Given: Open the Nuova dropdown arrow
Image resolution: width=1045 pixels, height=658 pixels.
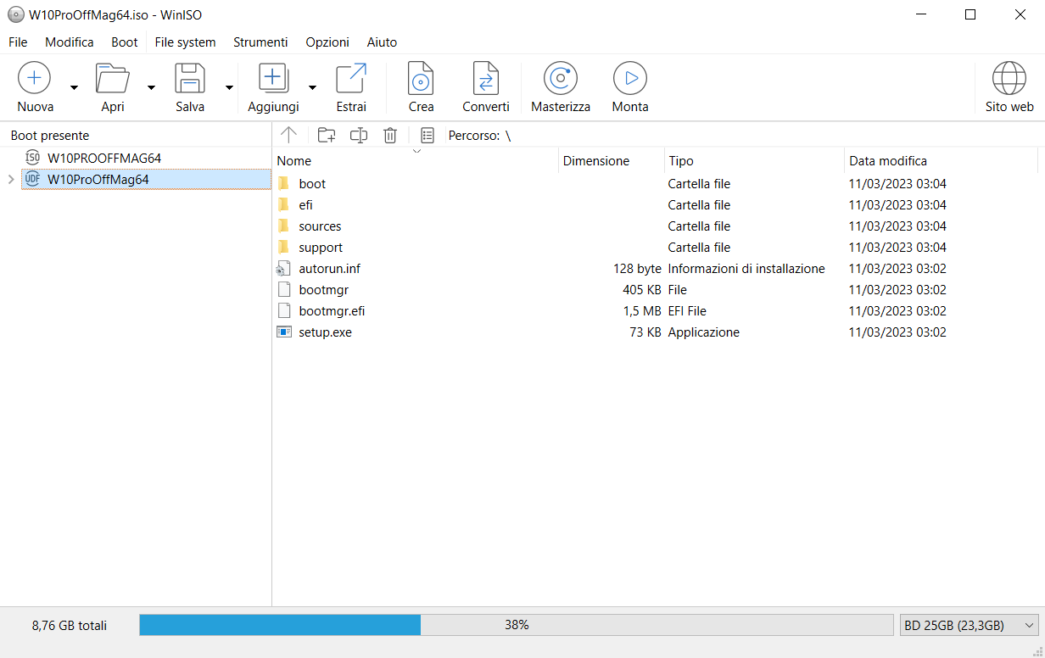Looking at the screenshot, I should [x=74, y=86].
